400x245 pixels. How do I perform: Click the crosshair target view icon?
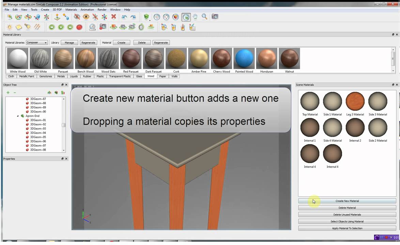pyautogui.click(x=157, y=17)
